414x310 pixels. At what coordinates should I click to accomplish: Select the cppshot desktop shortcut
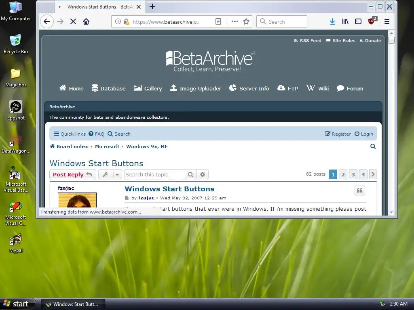coord(16,111)
